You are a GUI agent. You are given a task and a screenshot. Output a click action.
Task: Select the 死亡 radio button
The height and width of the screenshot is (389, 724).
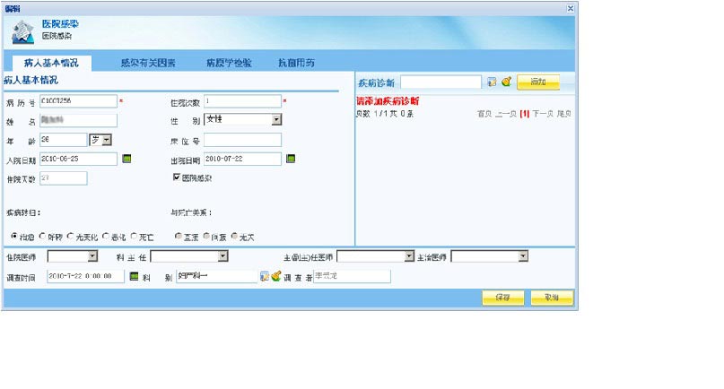tap(134, 237)
